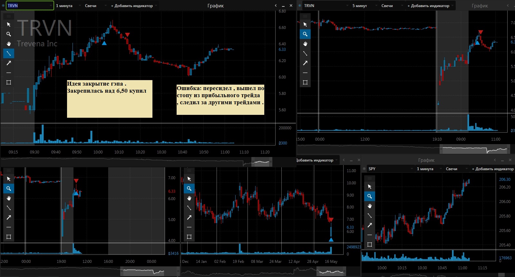Open Добавить индикатор above daily Dec–May chart
Screen dimensions: 515x277
coord(317,160)
